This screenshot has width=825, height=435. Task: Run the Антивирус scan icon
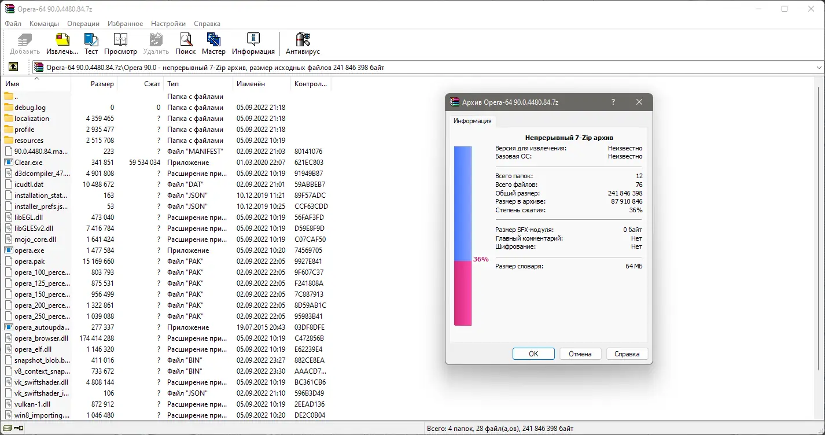[303, 43]
